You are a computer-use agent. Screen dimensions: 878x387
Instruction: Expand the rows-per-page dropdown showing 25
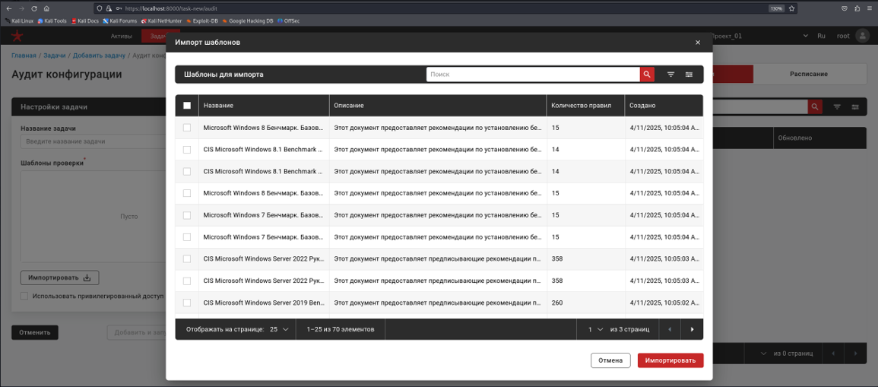coord(279,329)
